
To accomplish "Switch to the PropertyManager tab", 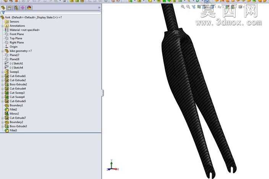I will tap(10, 8).
